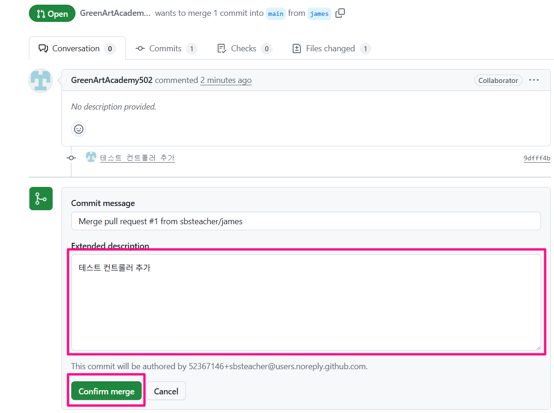This screenshot has height=413, width=554.
Task: Open the main branch link
Action: (275, 14)
